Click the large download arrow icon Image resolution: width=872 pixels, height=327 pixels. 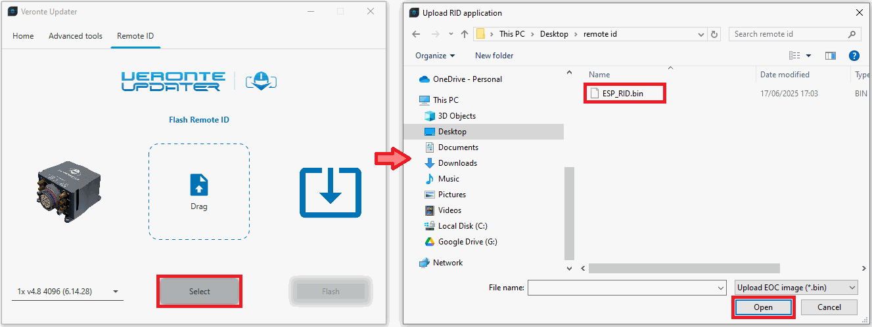coord(331,192)
